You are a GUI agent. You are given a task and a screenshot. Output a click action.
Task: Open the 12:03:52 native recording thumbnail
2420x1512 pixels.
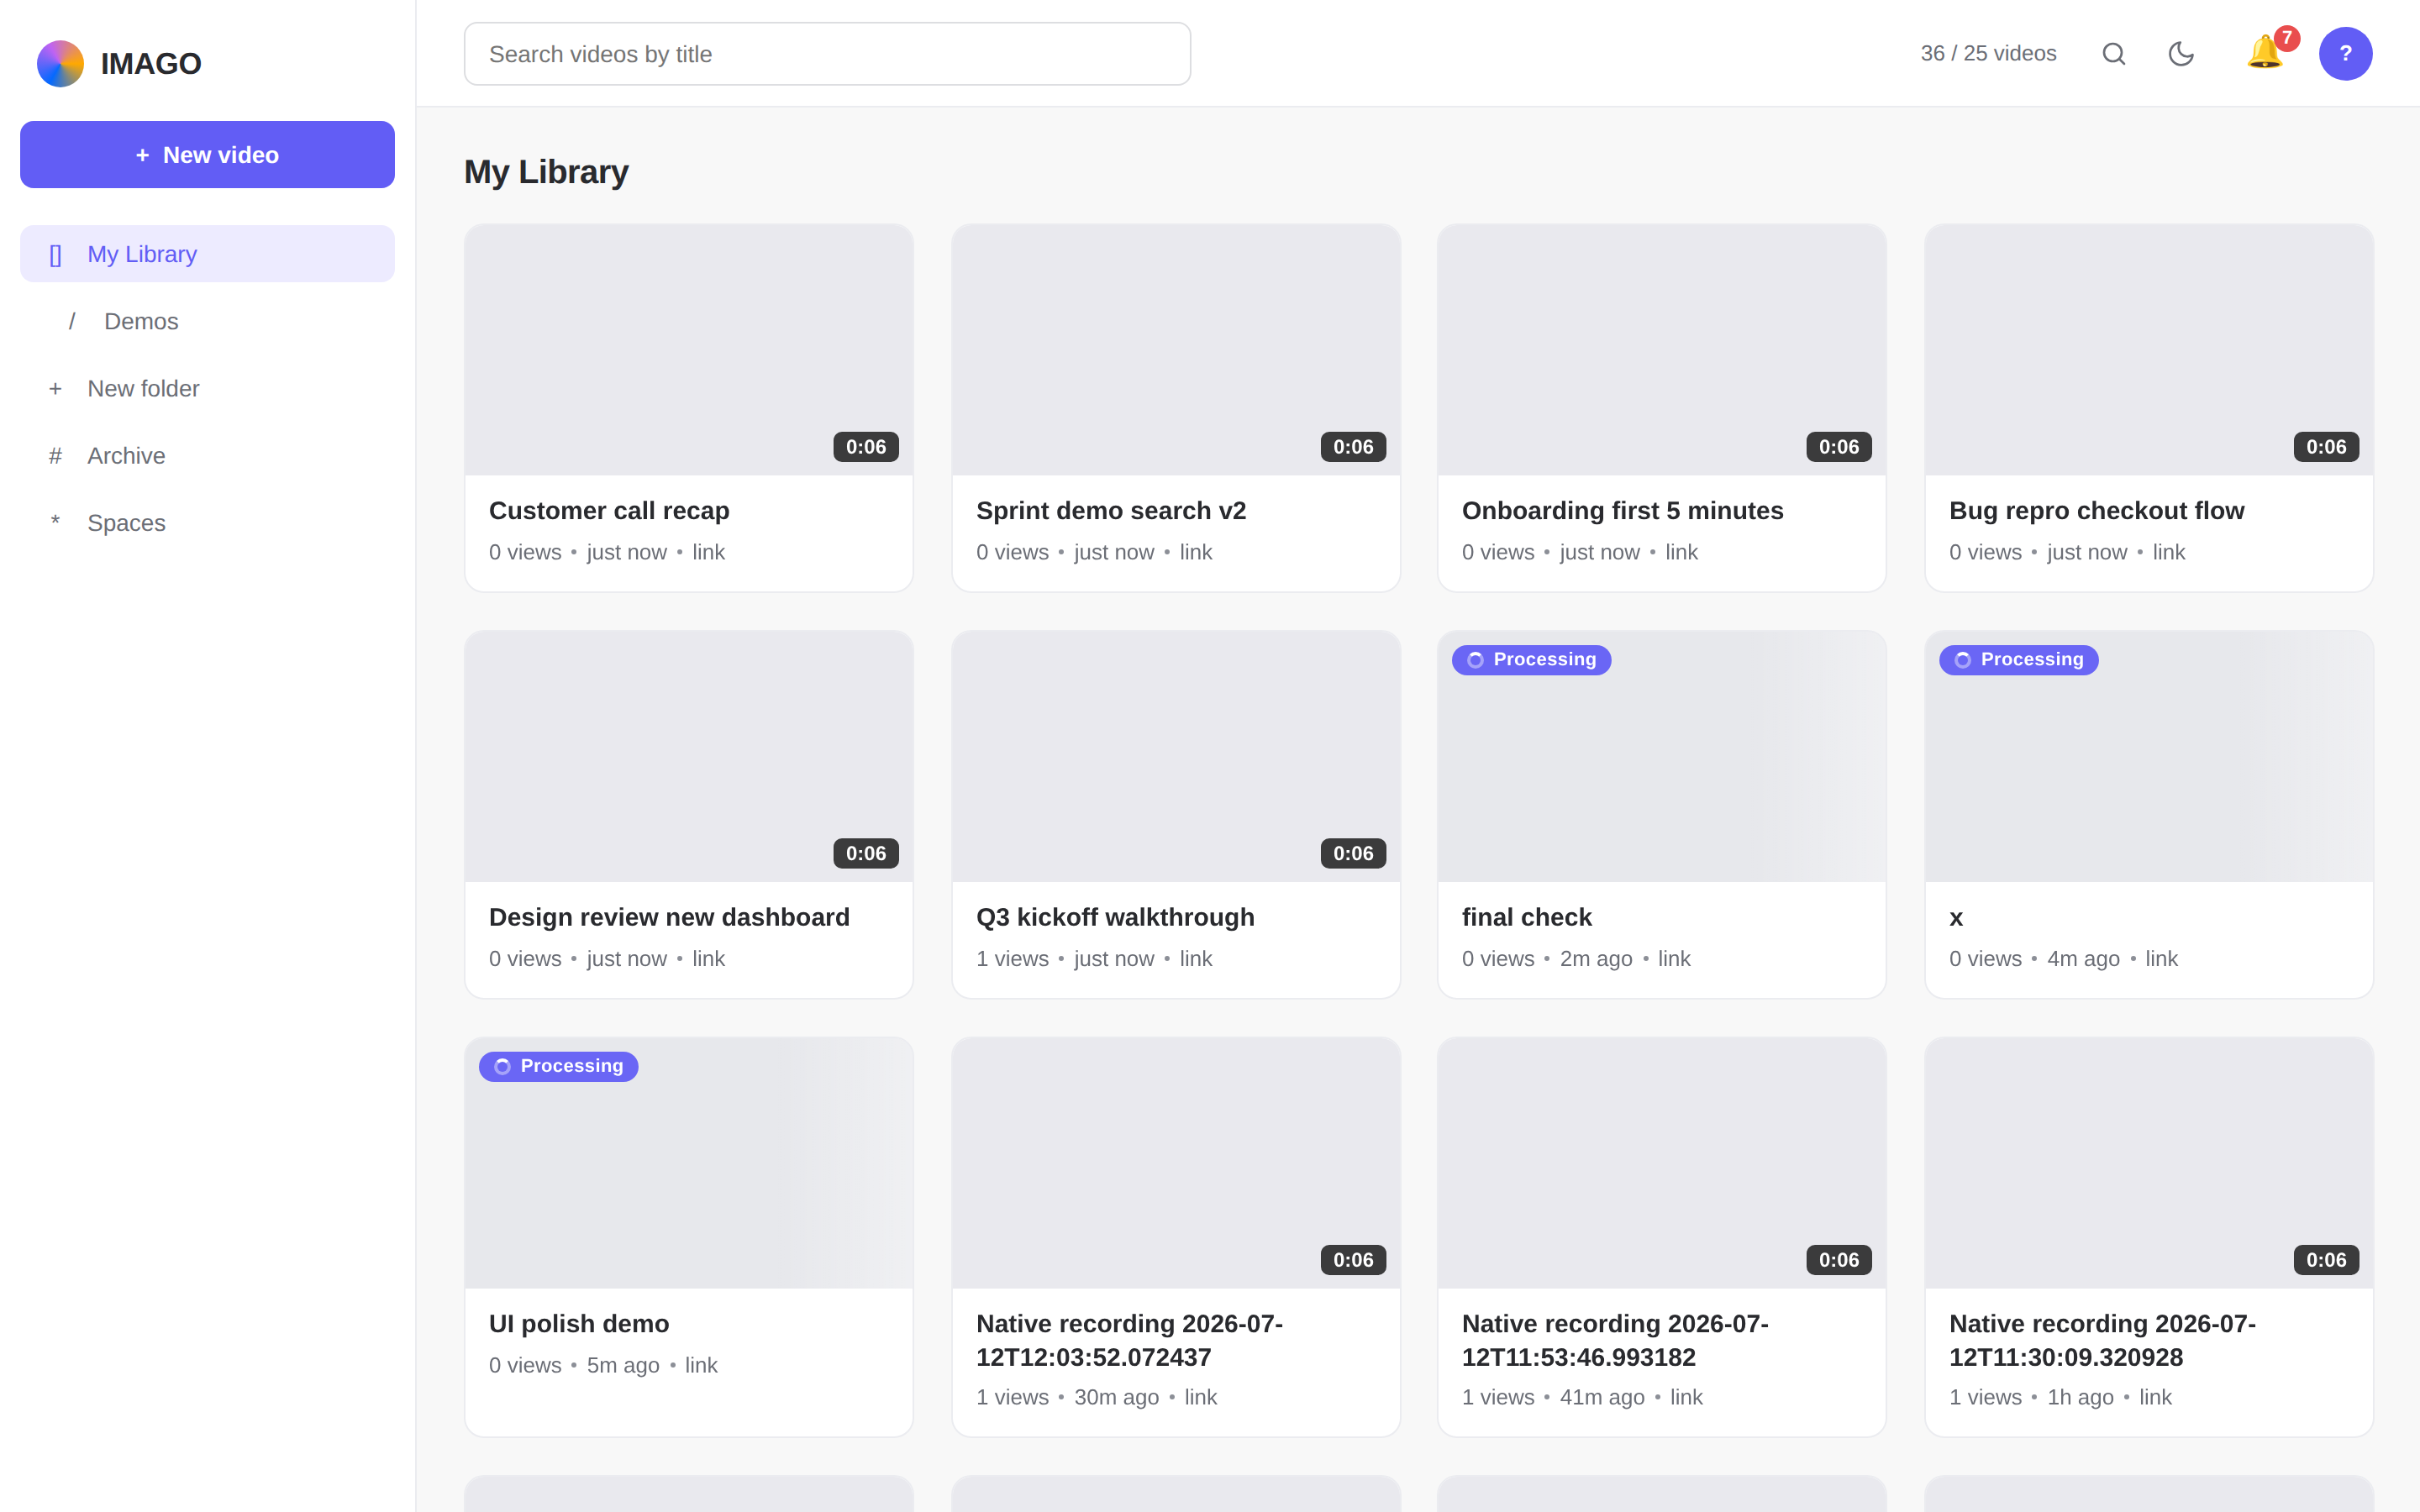pos(1176,1163)
